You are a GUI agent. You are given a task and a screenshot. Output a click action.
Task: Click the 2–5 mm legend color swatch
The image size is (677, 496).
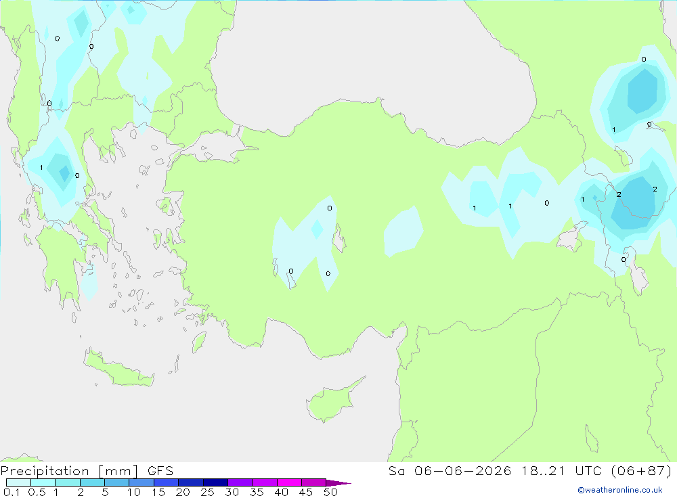[x=92, y=482]
